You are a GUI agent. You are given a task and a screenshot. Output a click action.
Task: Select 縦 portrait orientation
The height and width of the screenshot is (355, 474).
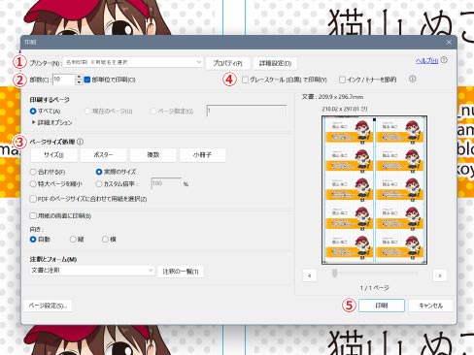(73, 240)
